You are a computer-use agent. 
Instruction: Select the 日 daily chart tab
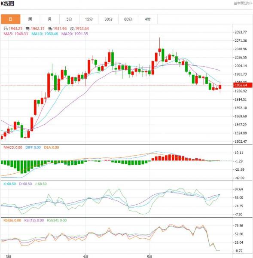10,19
